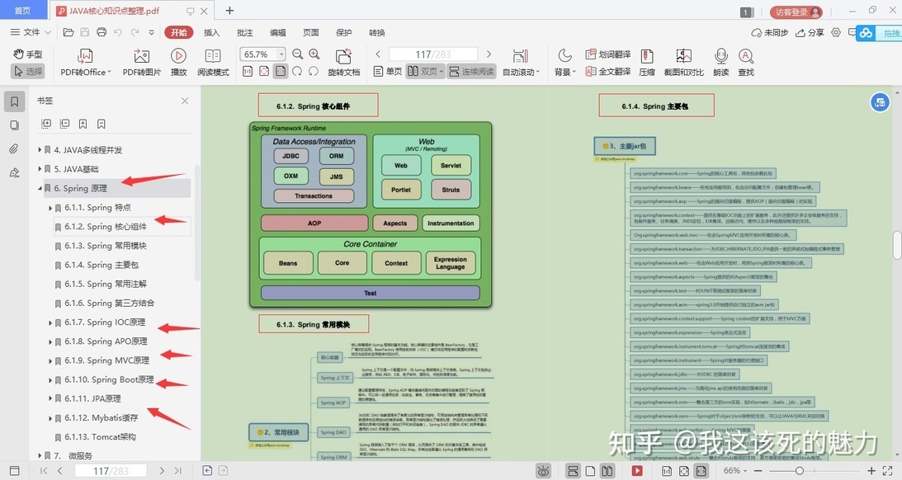Viewport: 902px width, 480px height.
Task: Collapse the 6. Spring 原理 bookmark node
Action: [x=40, y=189]
